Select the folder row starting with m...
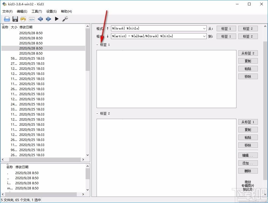 coord(43,188)
